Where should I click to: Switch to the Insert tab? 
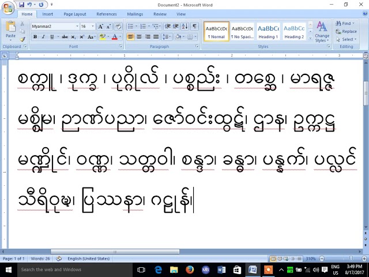coord(47,14)
